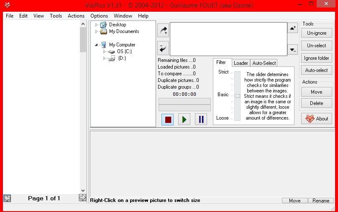338x212 pixels.
Task: Click the 'Page 1 of 1' text
Action: pos(44,198)
